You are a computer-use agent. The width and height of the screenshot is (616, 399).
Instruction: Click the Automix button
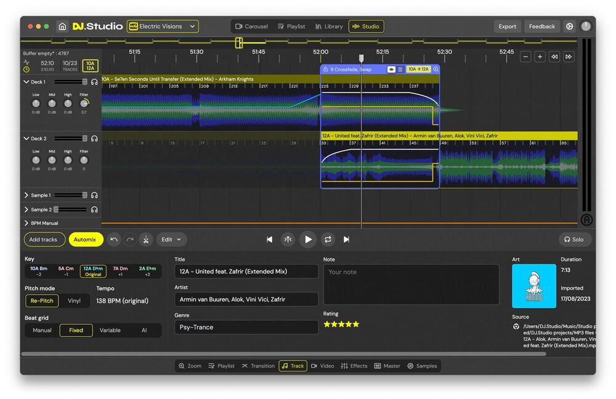pyautogui.click(x=86, y=239)
